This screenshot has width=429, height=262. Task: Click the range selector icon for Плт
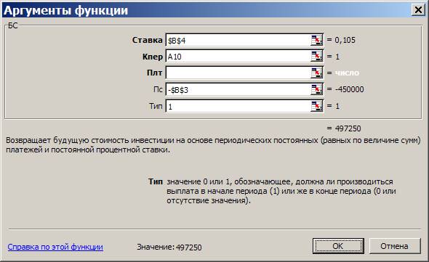point(317,73)
